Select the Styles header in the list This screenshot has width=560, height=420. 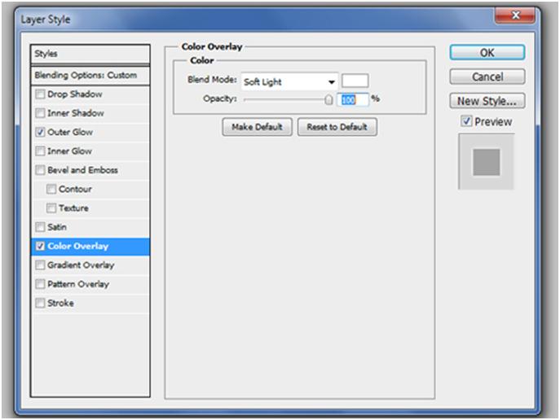[90, 54]
